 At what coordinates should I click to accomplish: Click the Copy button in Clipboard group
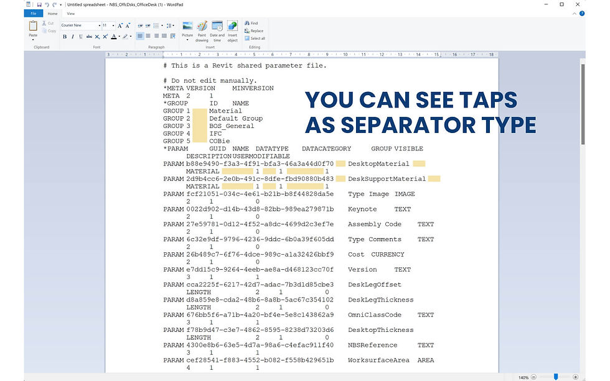click(49, 30)
